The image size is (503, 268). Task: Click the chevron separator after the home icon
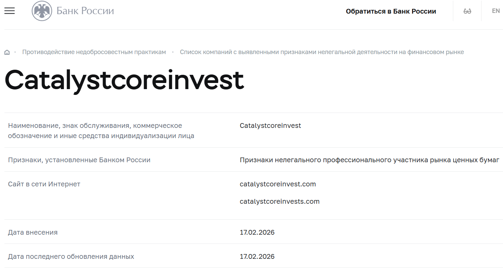pos(15,52)
